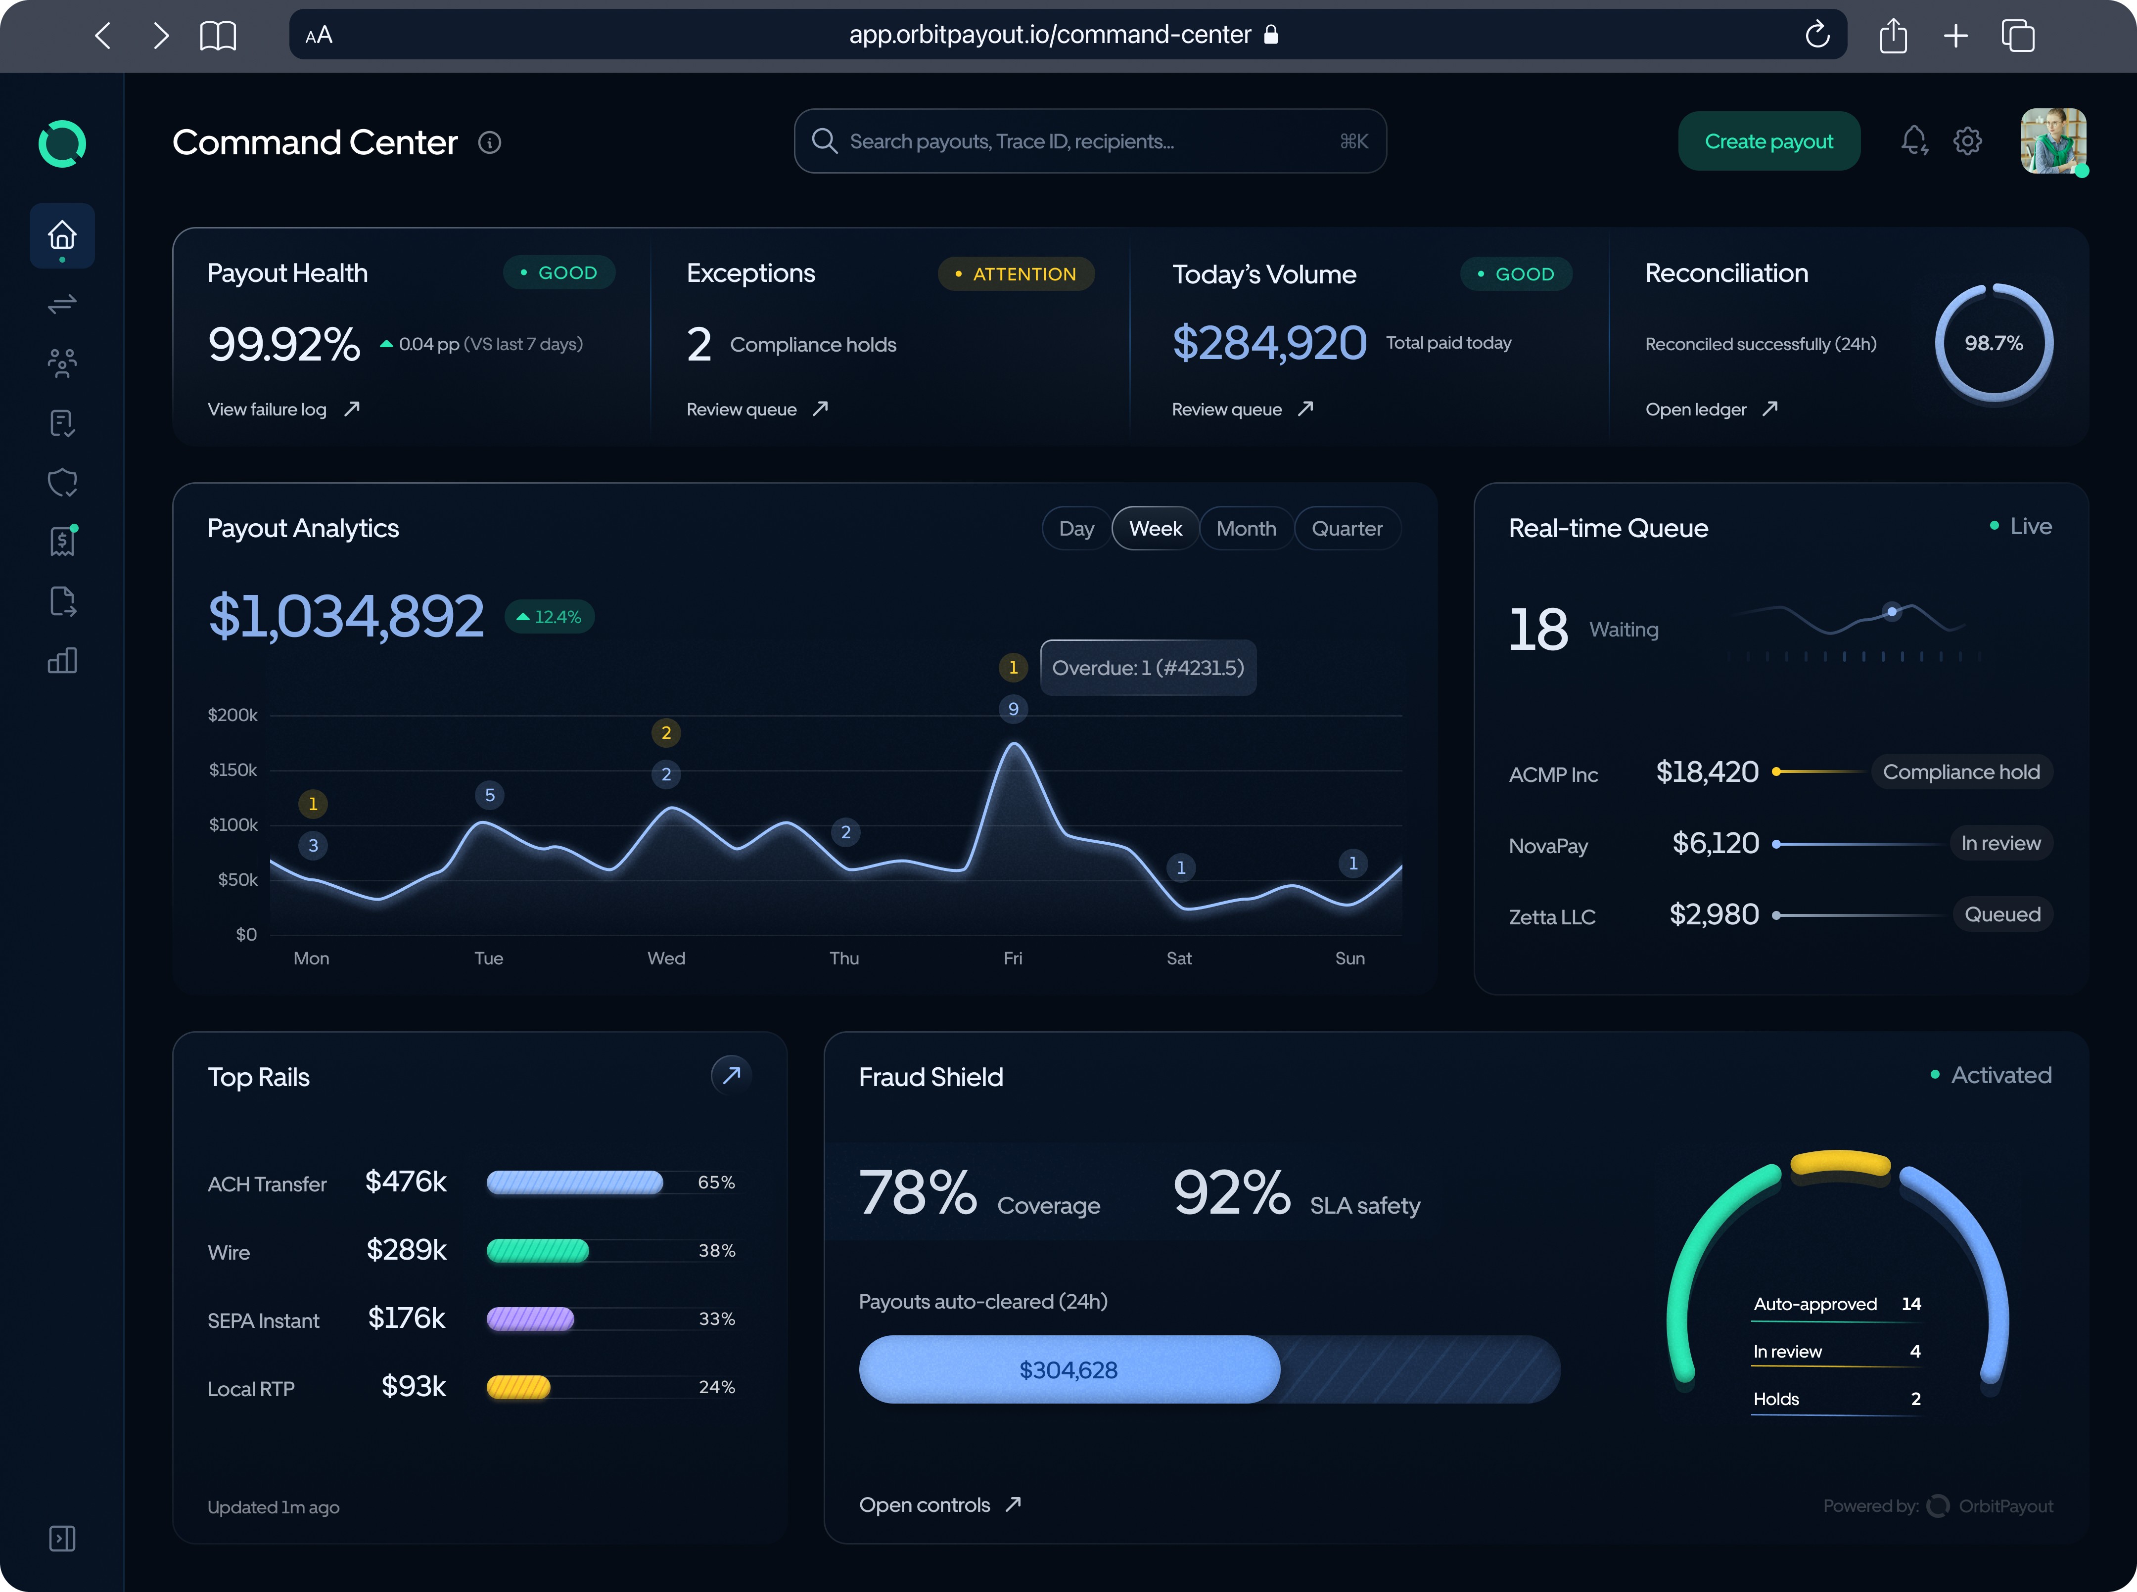Click the transfers arrows sidebar icon
The height and width of the screenshot is (1592, 2137).
coord(62,305)
